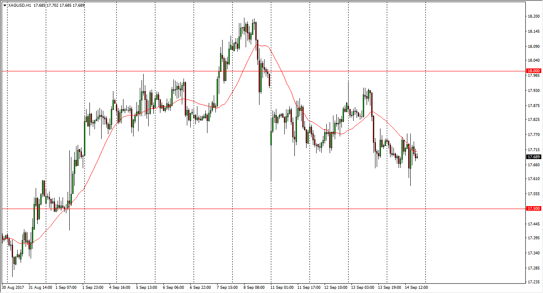Select the 13 Sep 19:00 time label
Image resolution: width=543 pixels, height=293 pixels.
[x=389, y=288]
